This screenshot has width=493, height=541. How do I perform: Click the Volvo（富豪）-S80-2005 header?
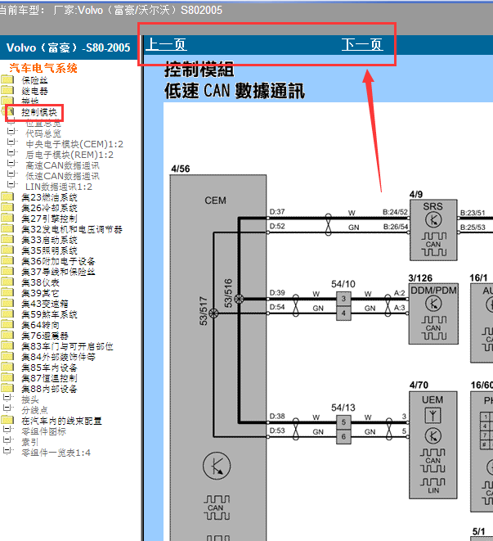(68, 47)
